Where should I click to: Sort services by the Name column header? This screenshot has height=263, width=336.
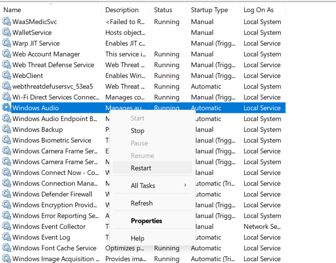pyautogui.click(x=51, y=10)
